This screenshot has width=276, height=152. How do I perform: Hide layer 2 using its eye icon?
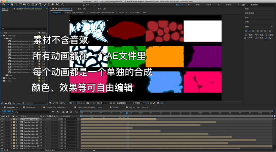[2, 122]
